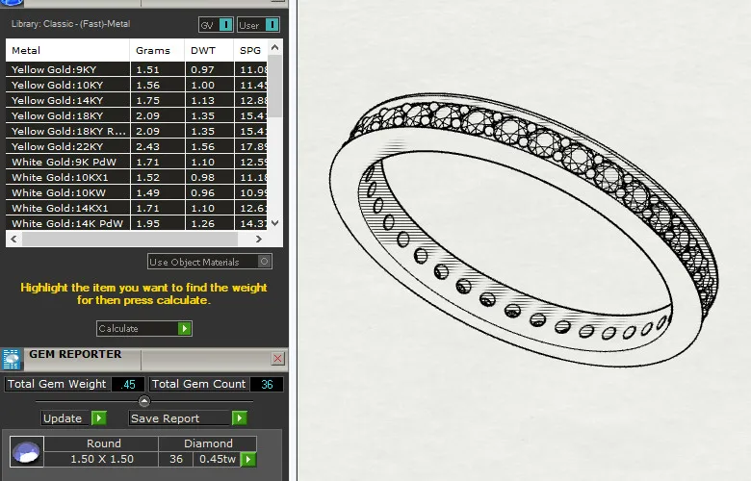
Task: Close the Gem Reporter panel
Action: coord(278,359)
